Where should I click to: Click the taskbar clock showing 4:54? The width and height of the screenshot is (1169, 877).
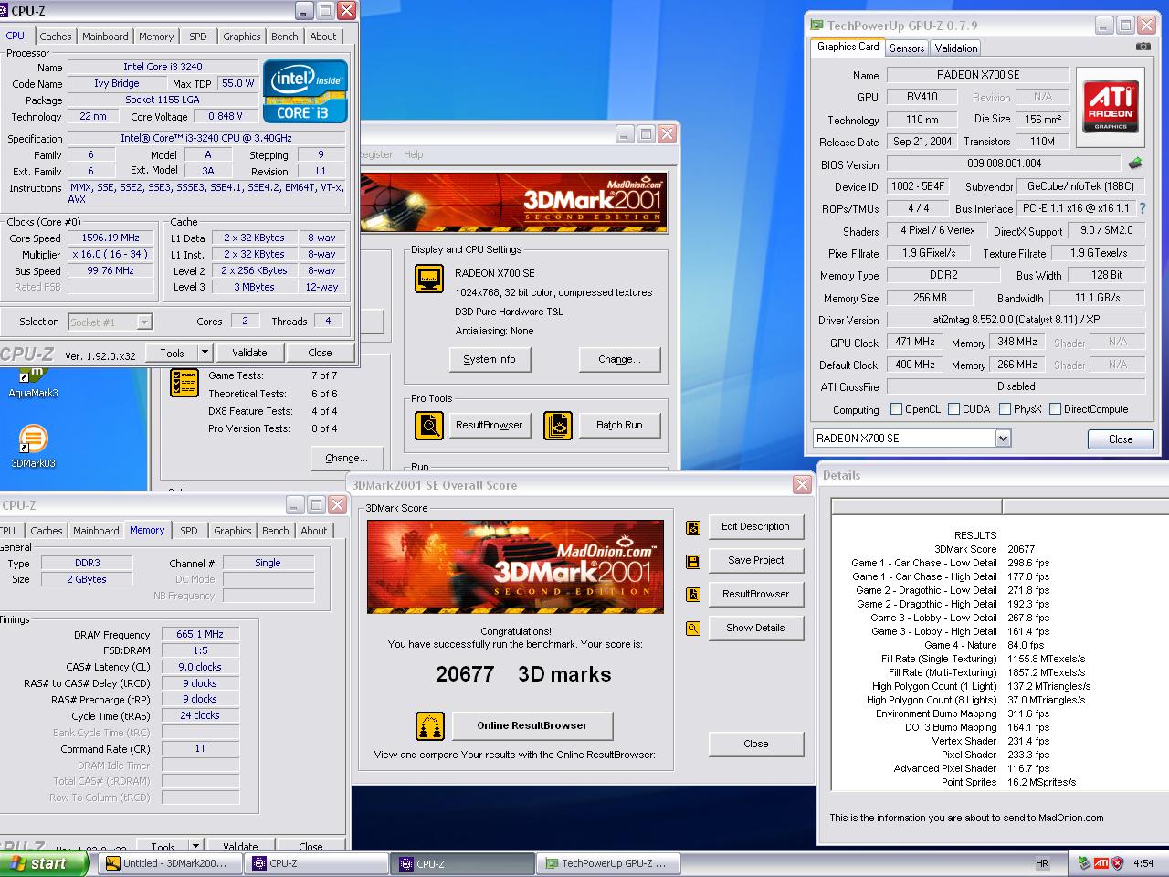[1143, 863]
